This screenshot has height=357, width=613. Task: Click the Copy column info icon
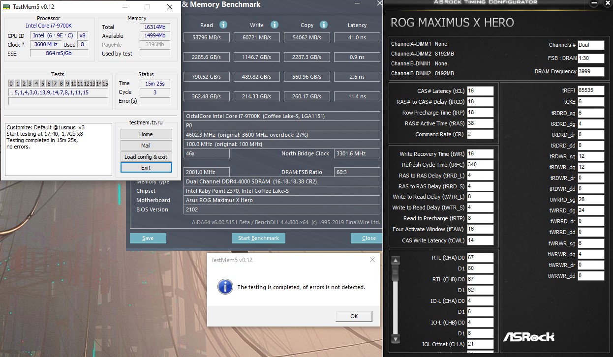[324, 25]
